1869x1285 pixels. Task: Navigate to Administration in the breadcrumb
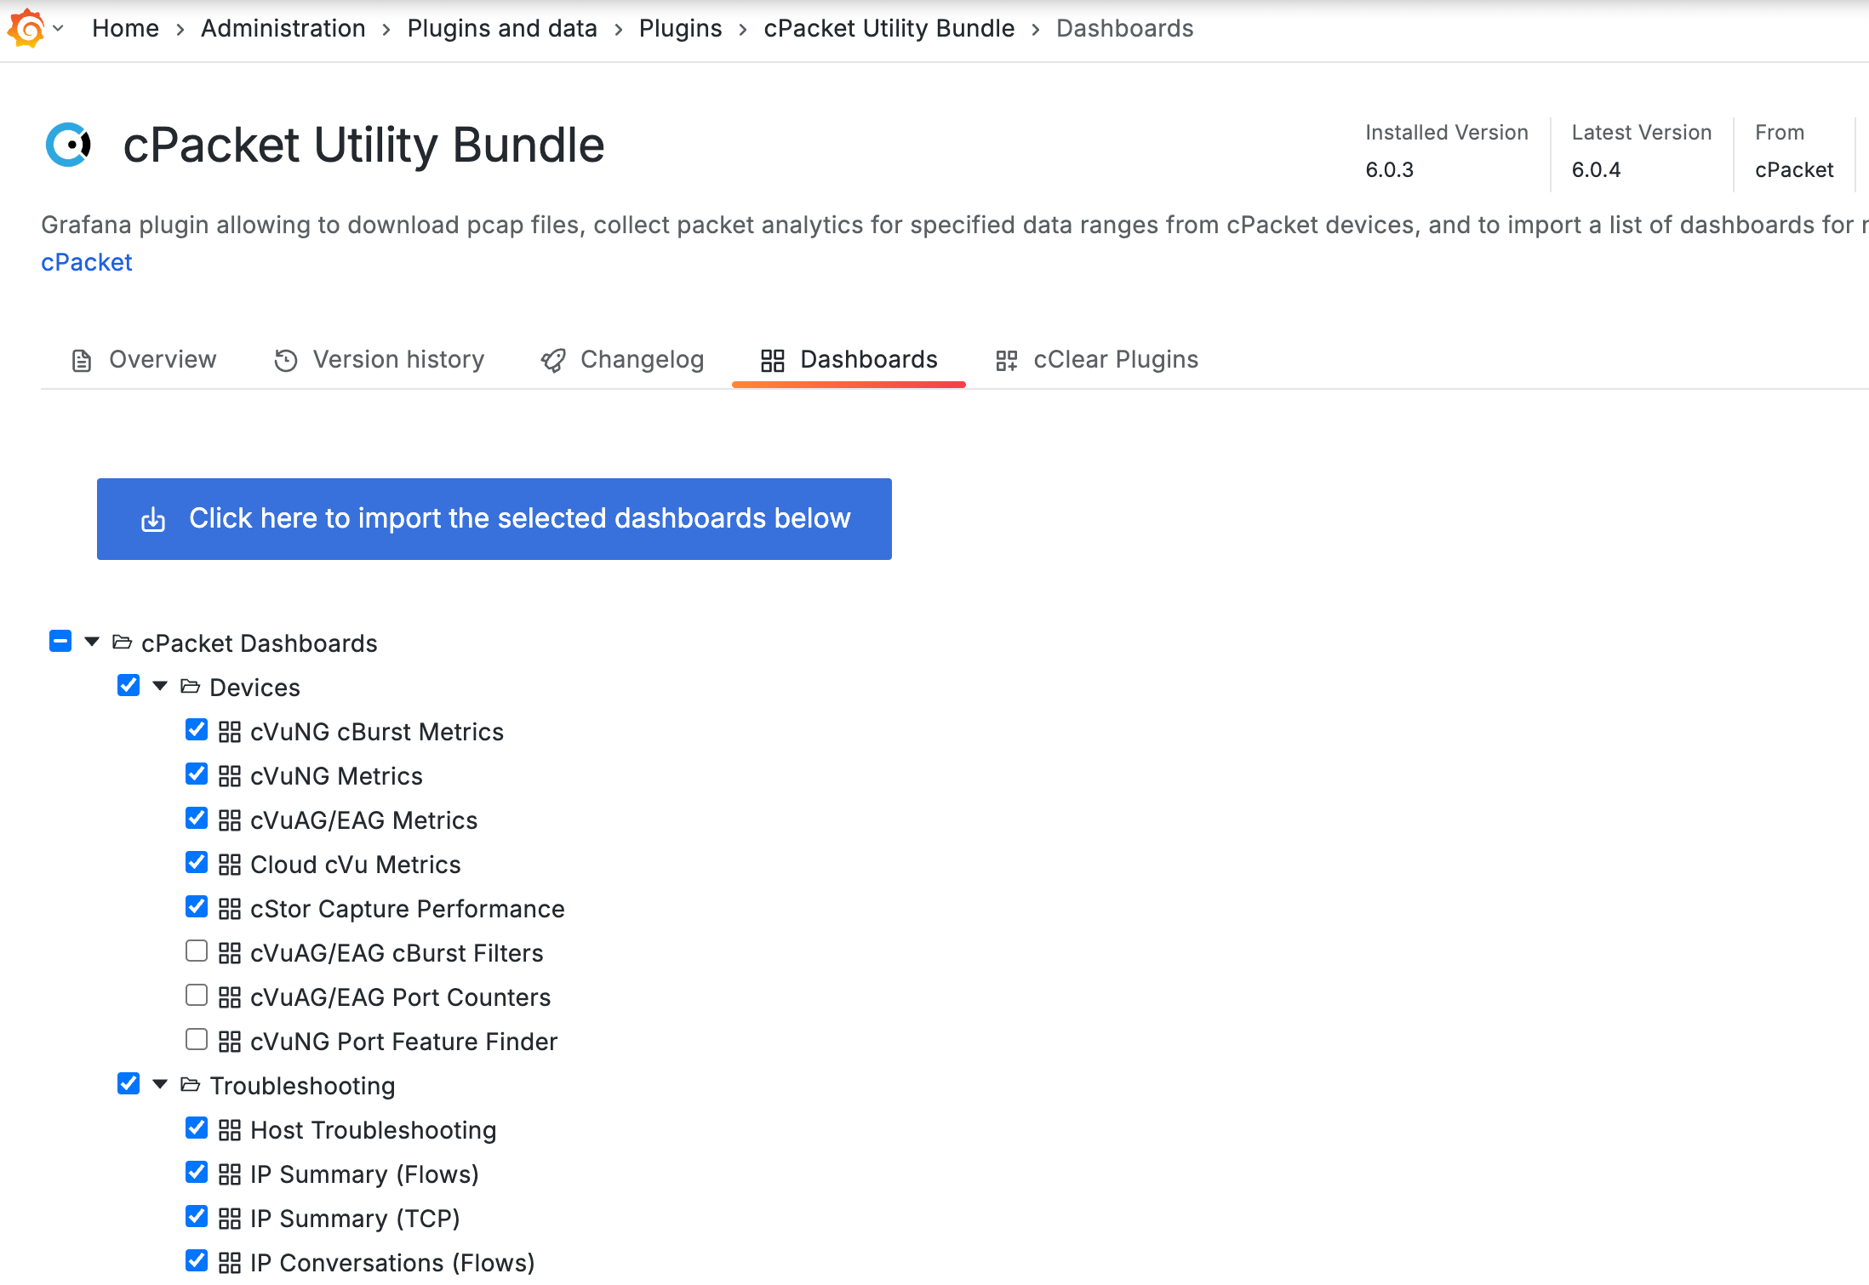tap(283, 28)
